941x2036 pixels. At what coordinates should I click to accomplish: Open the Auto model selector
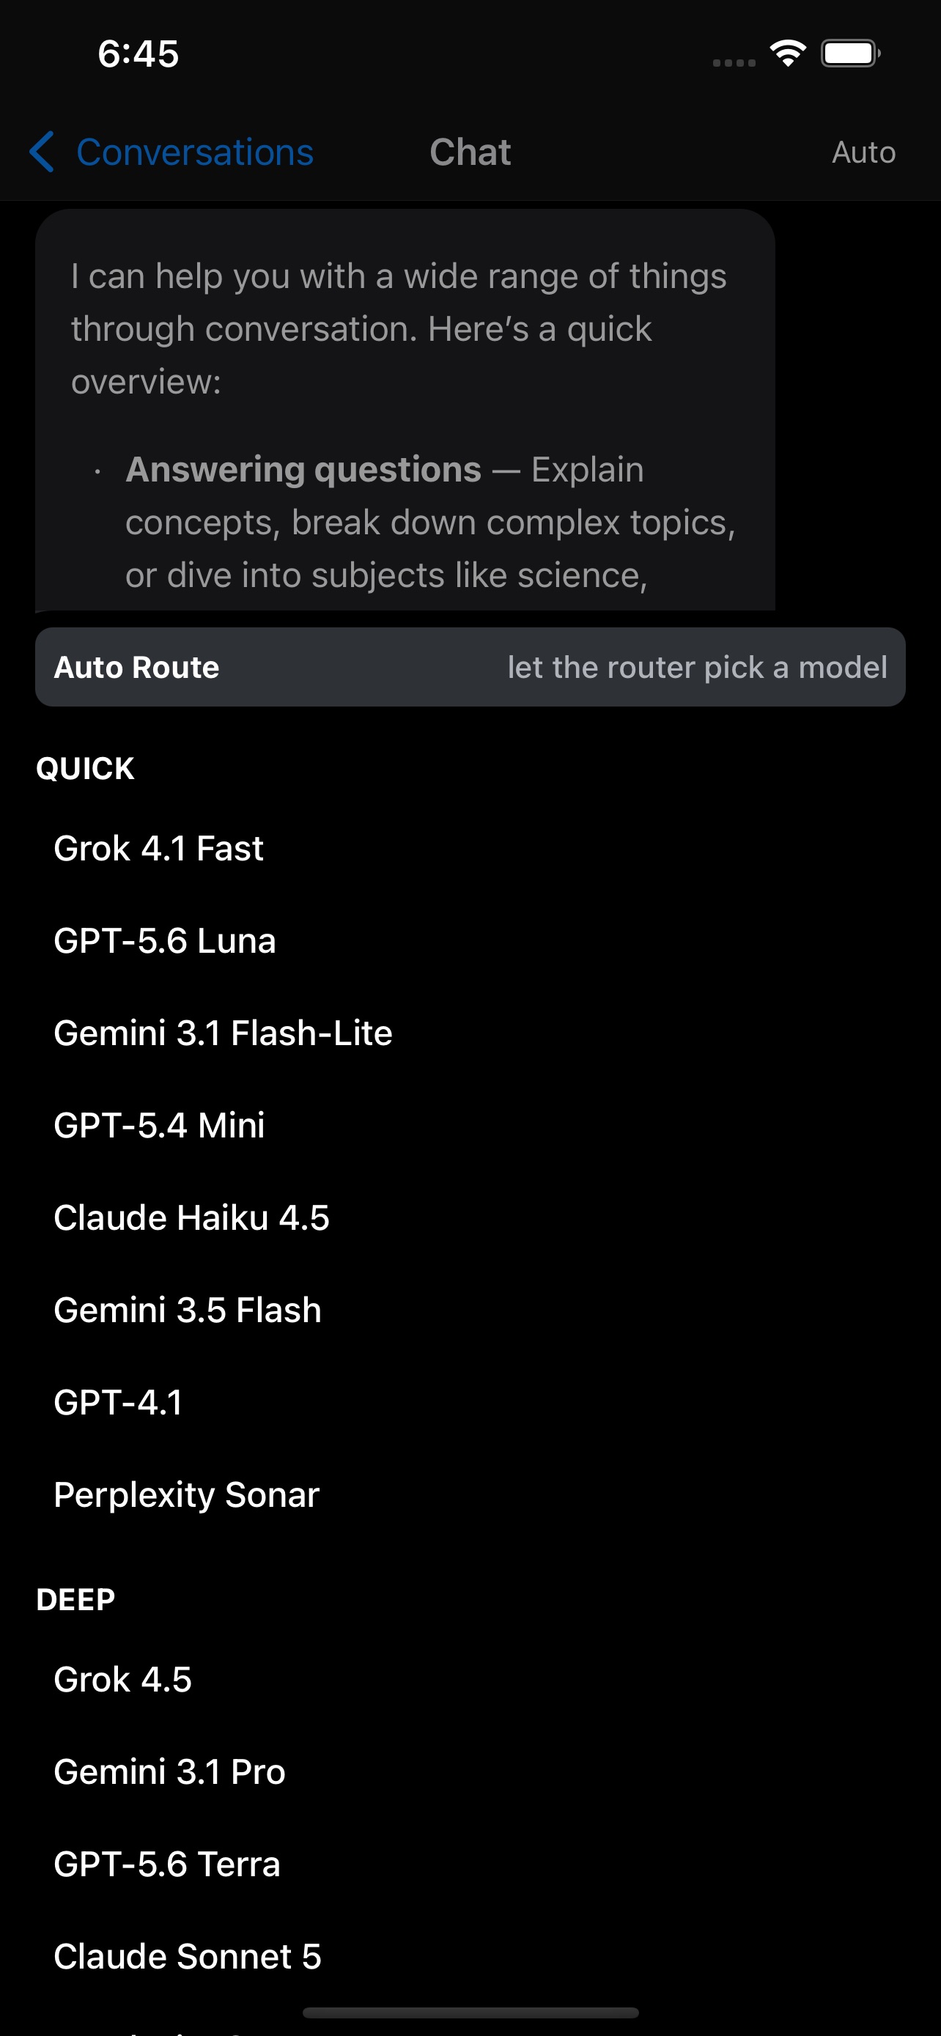click(x=863, y=152)
